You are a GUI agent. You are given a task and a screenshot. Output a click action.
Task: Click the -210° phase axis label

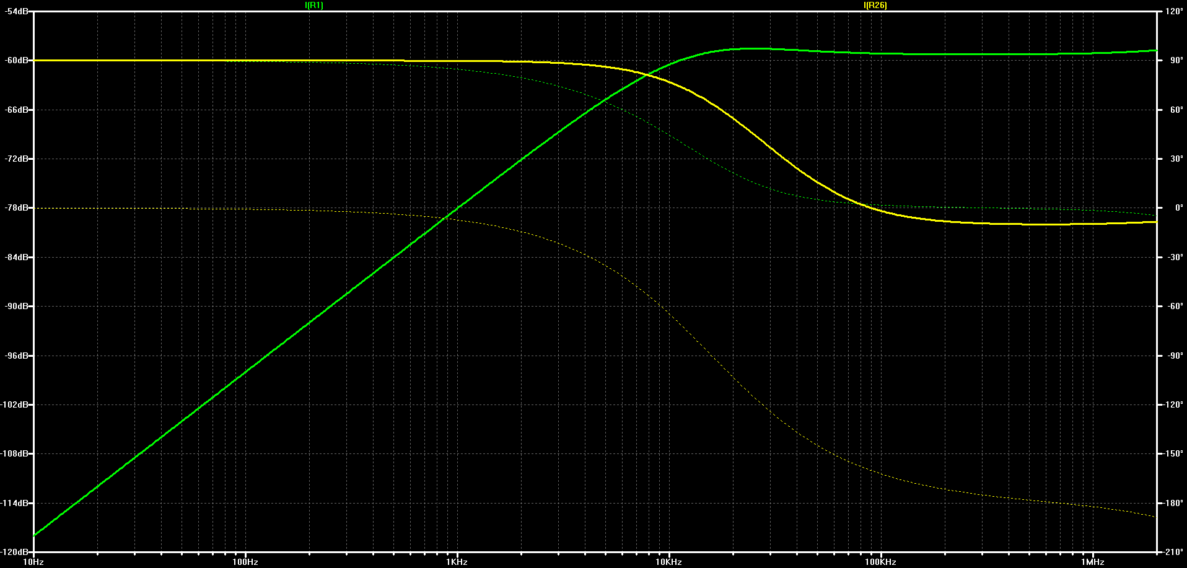click(1173, 552)
